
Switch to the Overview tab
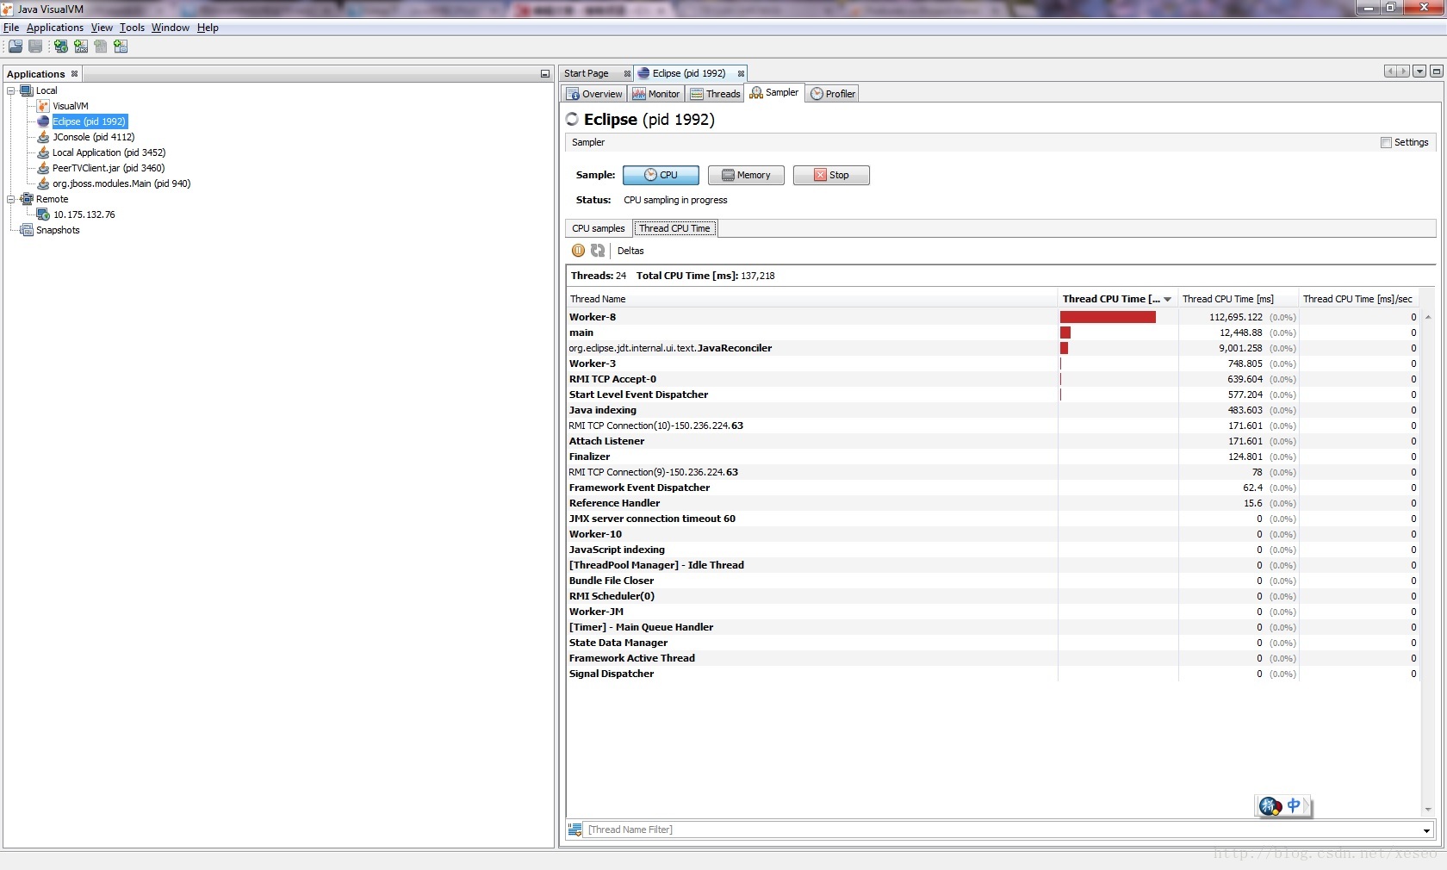(x=594, y=94)
